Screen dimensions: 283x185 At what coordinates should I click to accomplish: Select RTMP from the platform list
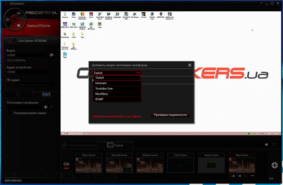pyautogui.click(x=117, y=99)
